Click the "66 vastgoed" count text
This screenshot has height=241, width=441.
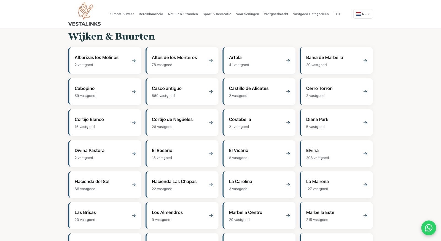tap(85, 189)
